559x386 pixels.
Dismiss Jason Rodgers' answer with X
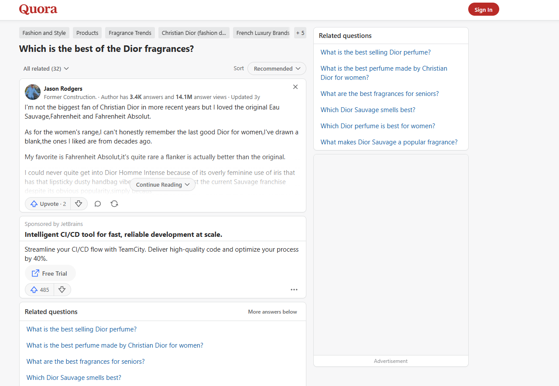pyautogui.click(x=295, y=87)
